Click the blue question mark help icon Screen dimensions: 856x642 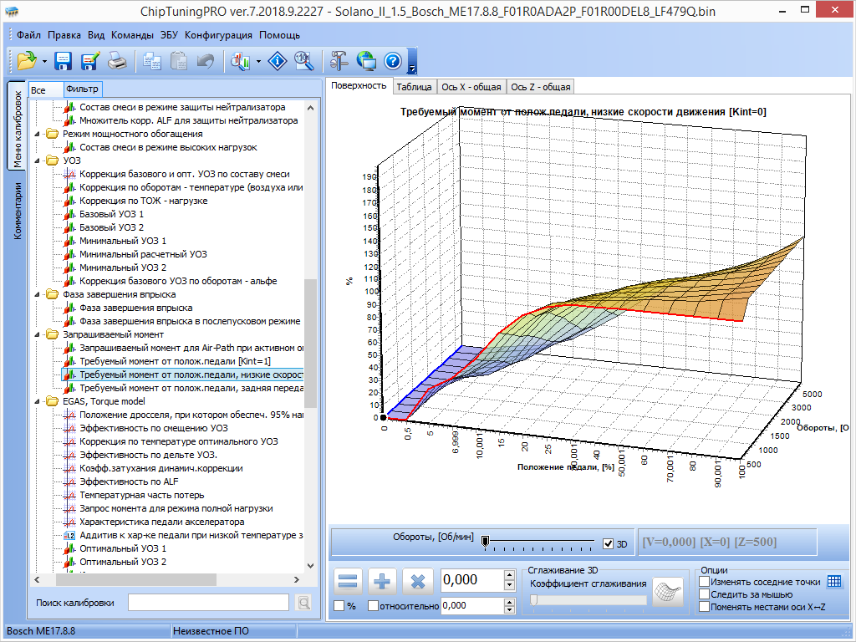click(x=393, y=60)
